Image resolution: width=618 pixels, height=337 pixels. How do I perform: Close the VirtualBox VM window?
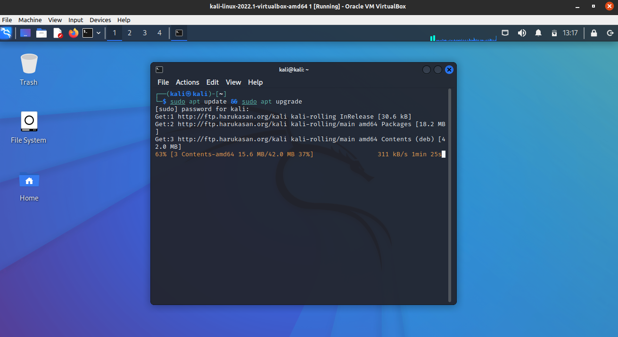(x=609, y=7)
